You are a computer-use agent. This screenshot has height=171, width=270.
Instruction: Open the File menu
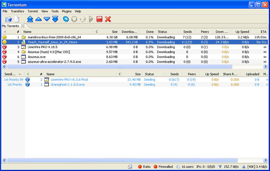5,11
